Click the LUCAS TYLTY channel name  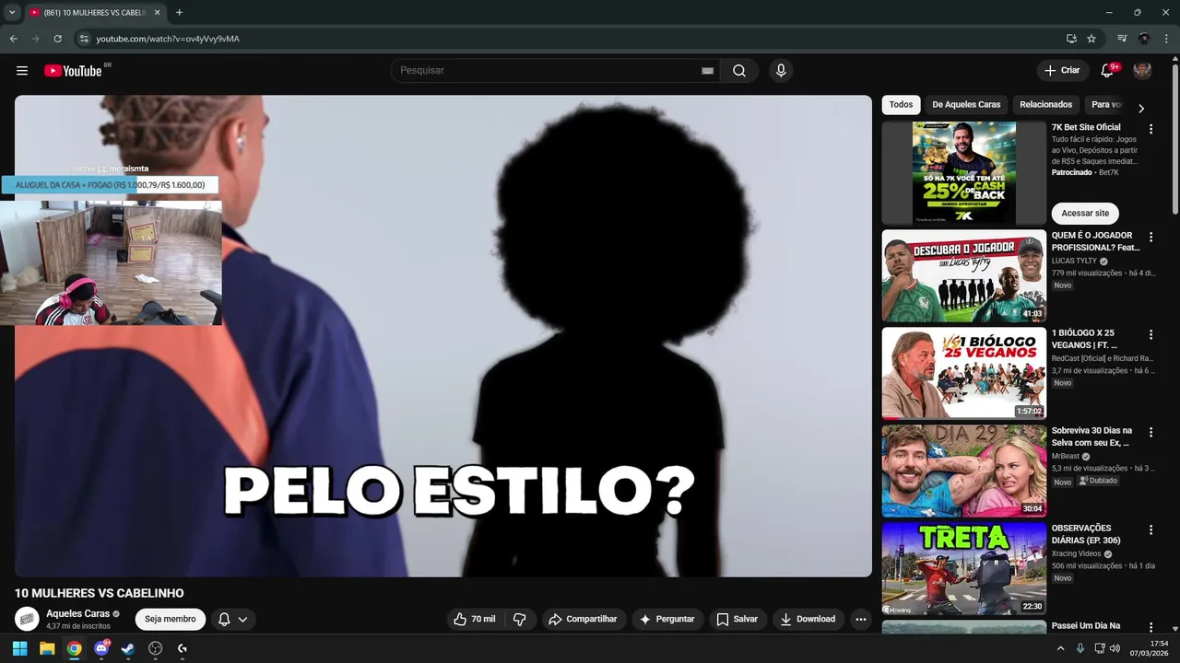1074,261
